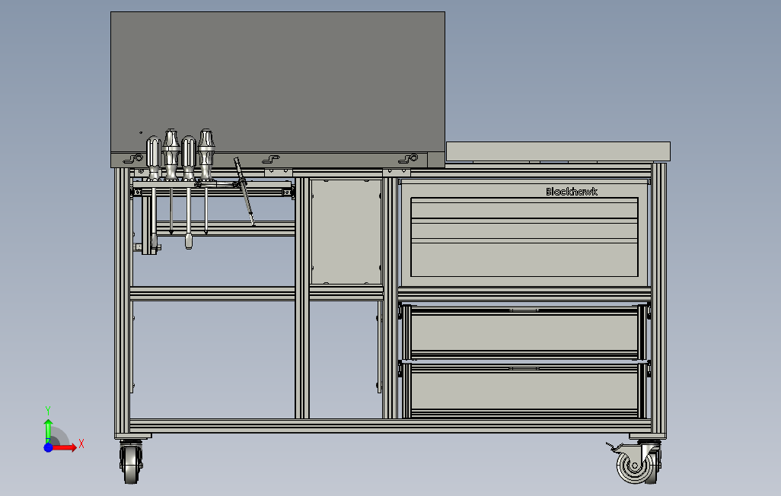Image resolution: width=781 pixels, height=496 pixels.
Task: Select the tilted tool leaning in the tool rack
Action: pyautogui.click(x=244, y=191)
